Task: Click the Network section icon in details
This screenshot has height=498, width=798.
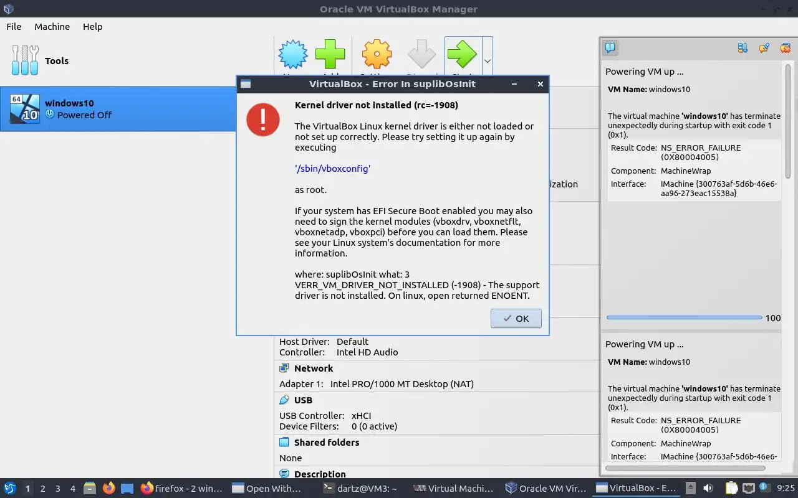Action: pyautogui.click(x=284, y=368)
